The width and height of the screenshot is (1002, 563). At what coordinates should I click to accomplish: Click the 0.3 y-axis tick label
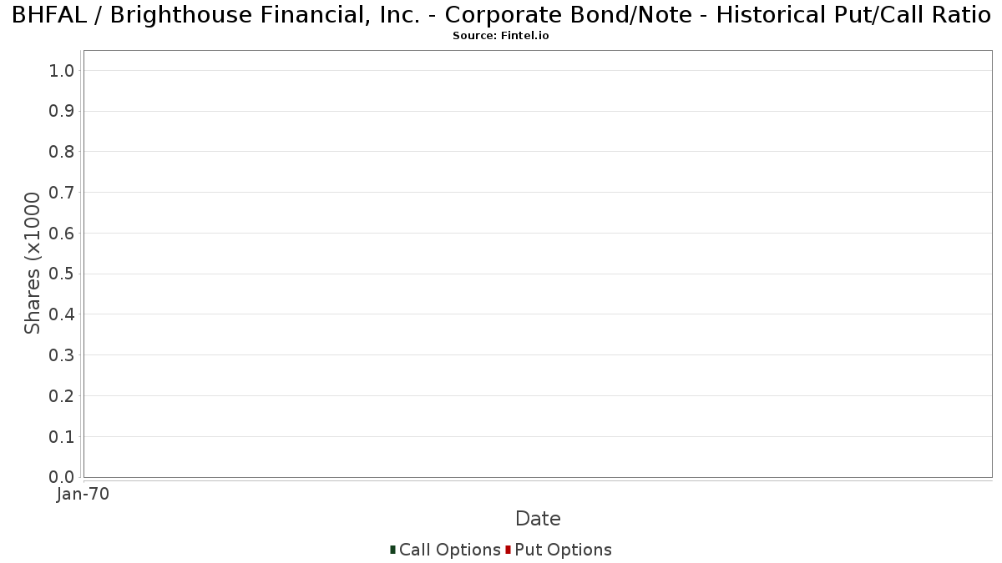63,355
